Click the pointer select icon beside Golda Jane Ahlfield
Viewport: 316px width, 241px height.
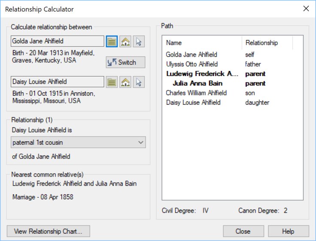point(139,41)
